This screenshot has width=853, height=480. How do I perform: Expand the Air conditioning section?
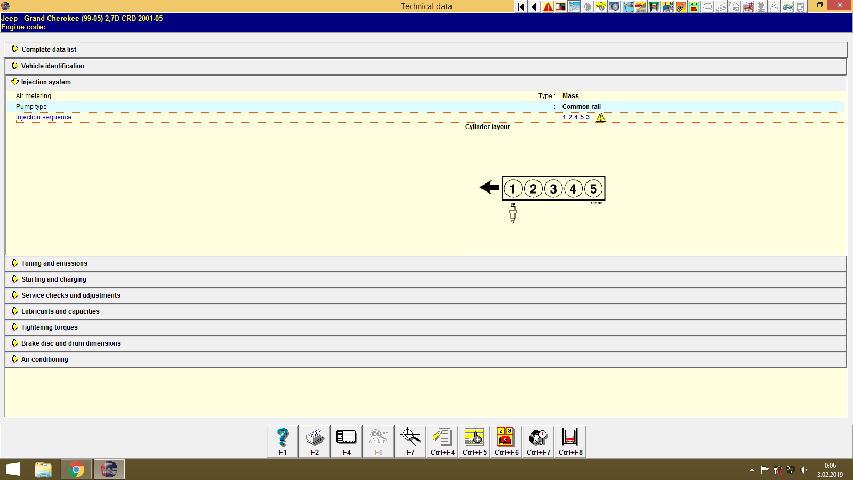[x=44, y=359]
